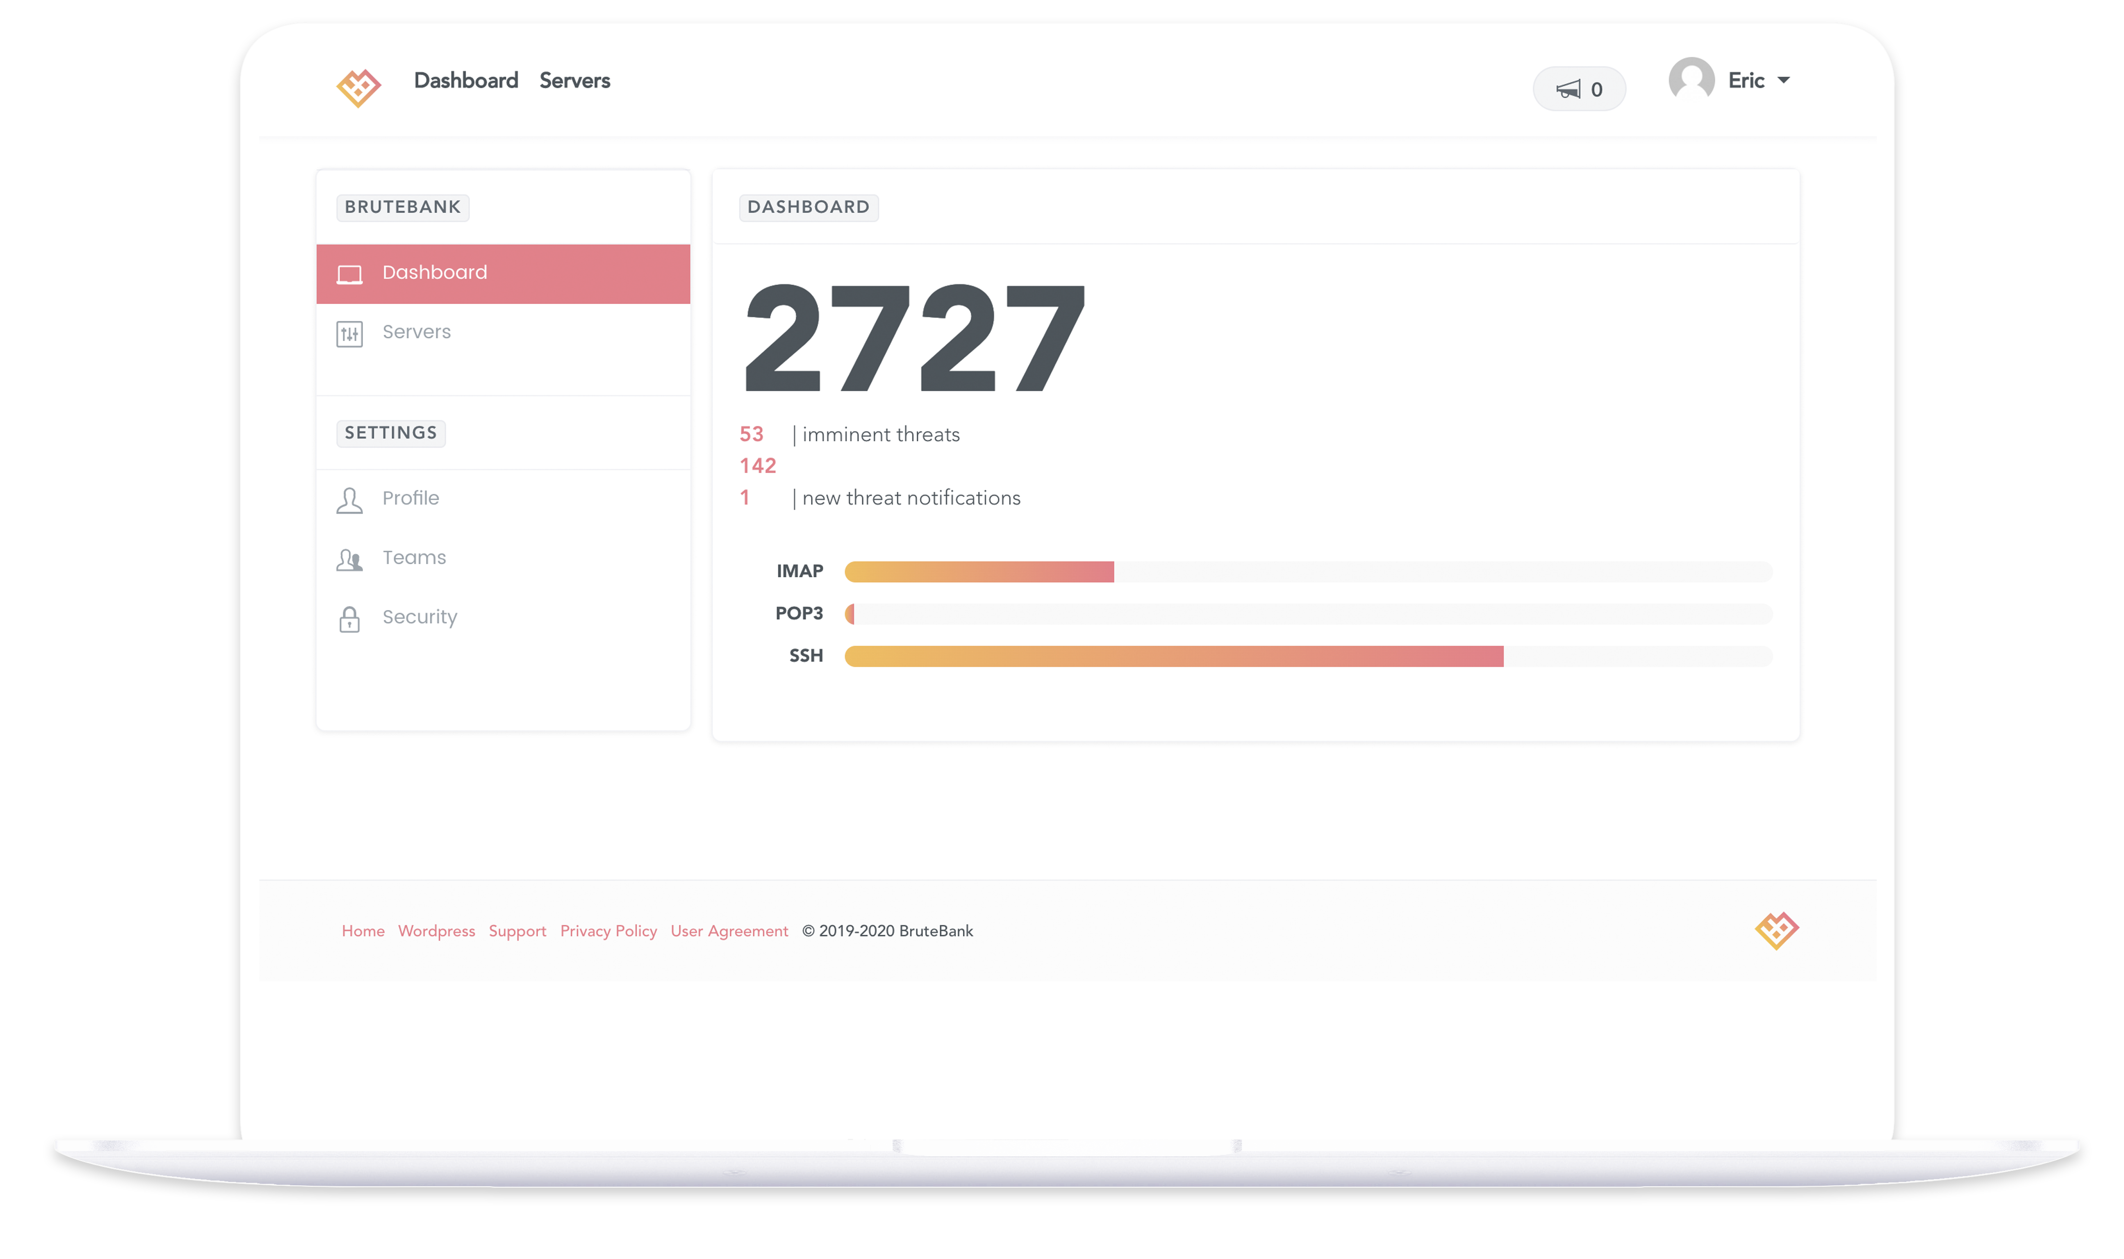Image resolution: width=2124 pixels, height=1259 pixels.
Task: Click Eric's user avatar icon
Action: 1690,80
